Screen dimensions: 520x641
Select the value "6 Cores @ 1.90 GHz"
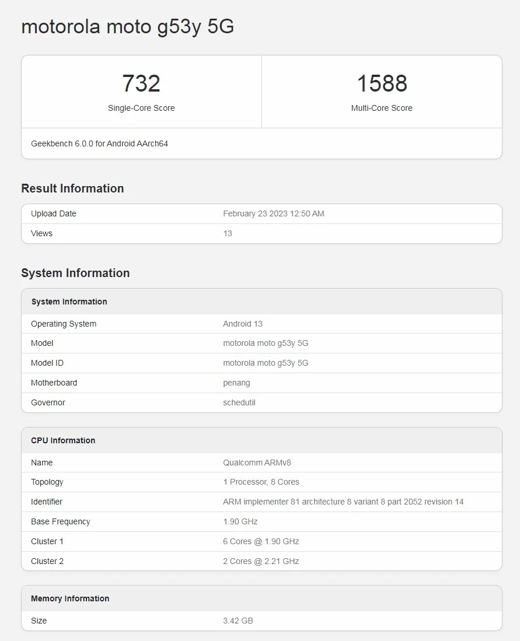261,541
